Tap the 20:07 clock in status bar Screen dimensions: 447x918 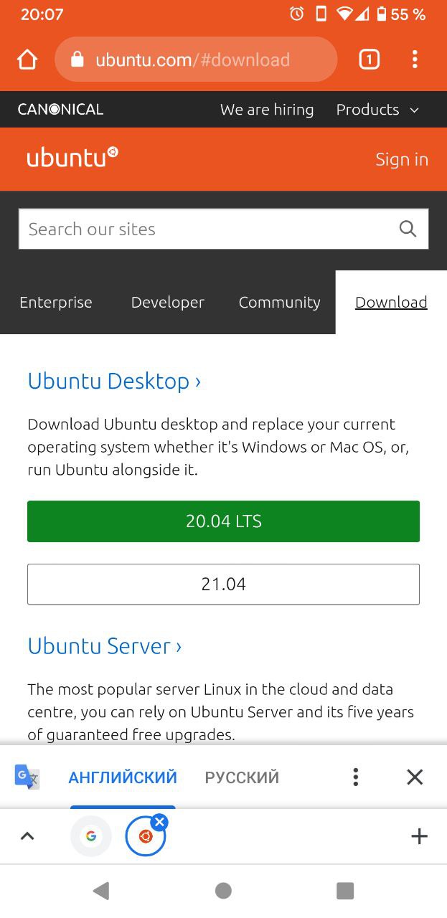(x=42, y=14)
